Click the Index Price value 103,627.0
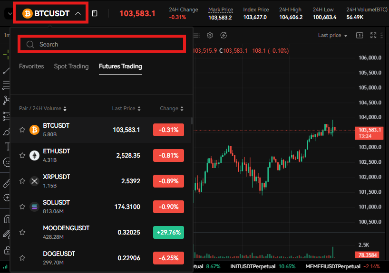 [x=255, y=18]
